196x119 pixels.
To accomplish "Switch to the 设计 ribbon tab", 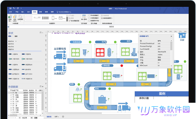I will pos(29,12).
